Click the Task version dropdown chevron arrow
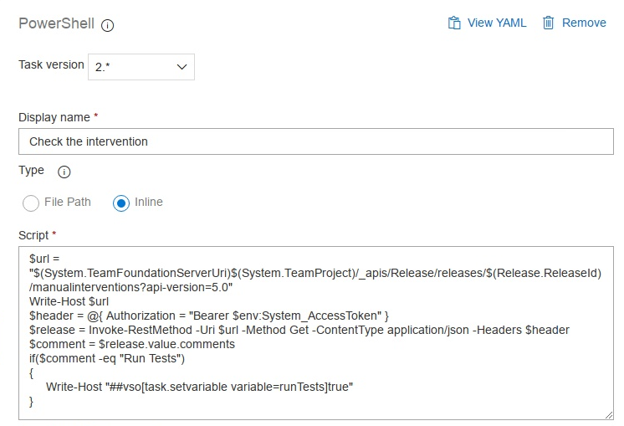Viewport: 624px width, 426px height. 182,67
